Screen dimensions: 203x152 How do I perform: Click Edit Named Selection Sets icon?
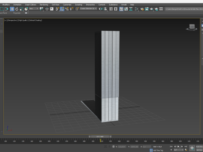tap(77, 9)
